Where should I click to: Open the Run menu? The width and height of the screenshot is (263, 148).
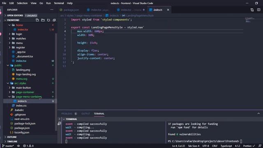click(x=48, y=3)
